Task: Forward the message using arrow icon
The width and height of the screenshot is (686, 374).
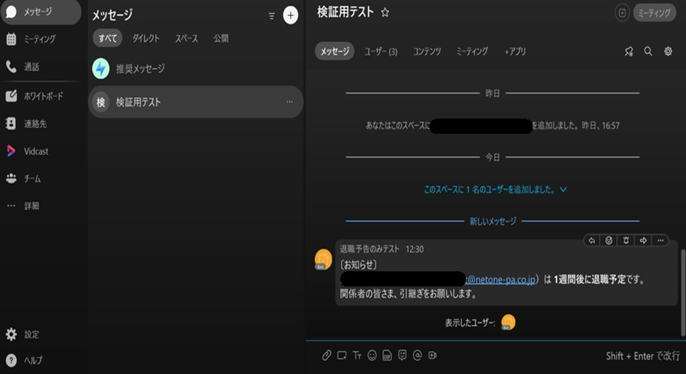Action: pyautogui.click(x=643, y=241)
